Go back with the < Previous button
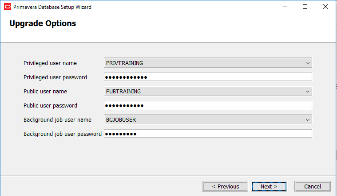This screenshot has width=337, height=196. pos(225,186)
